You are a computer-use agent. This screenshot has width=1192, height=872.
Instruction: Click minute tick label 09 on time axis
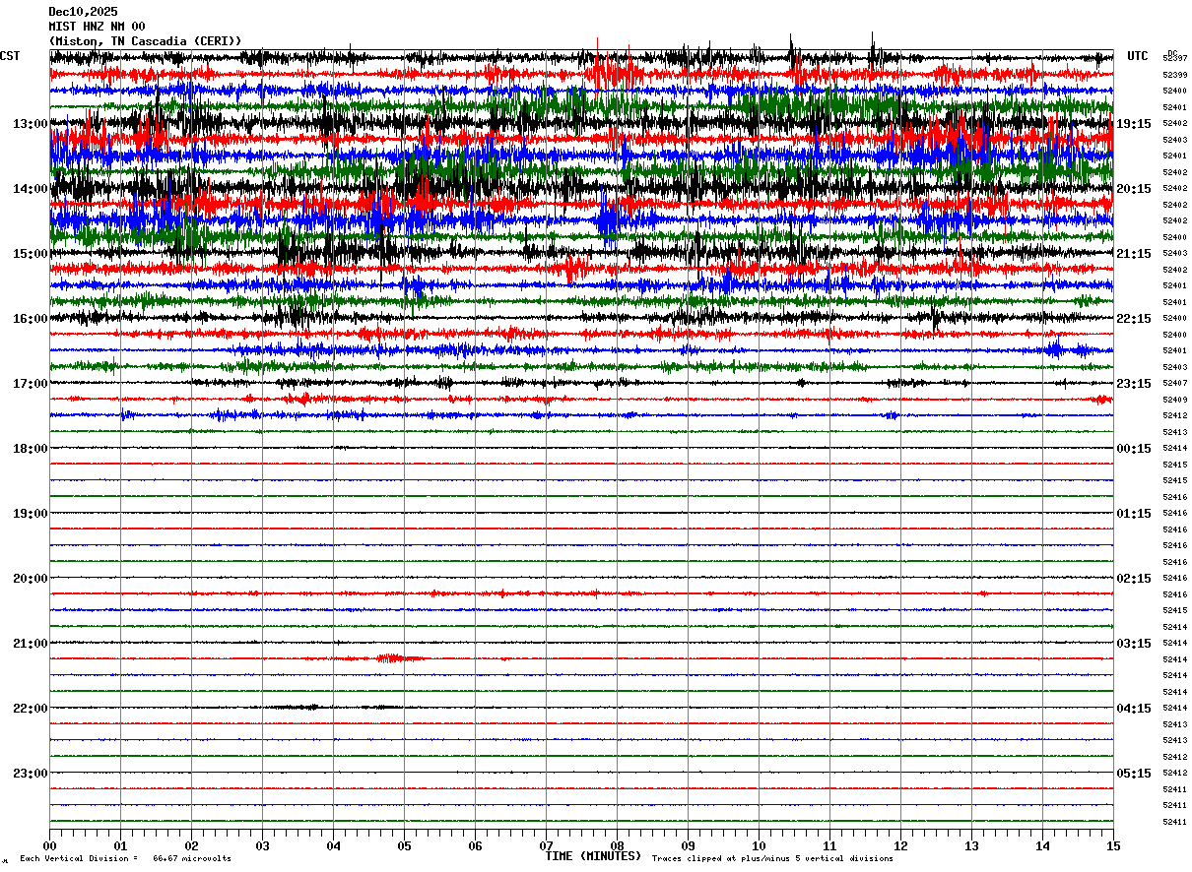[x=688, y=845]
